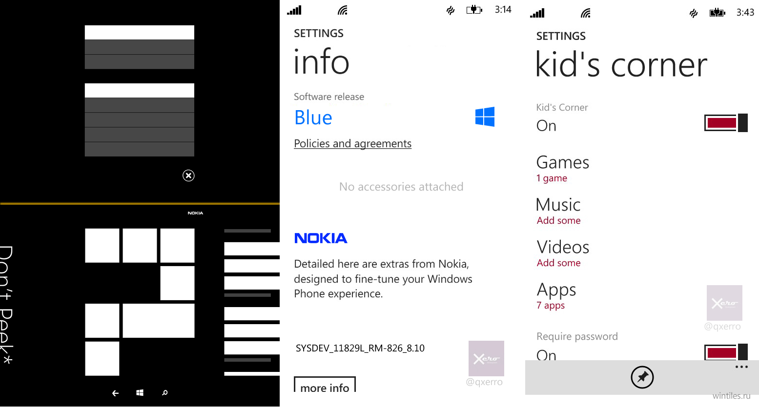Tap the Wi-Fi icon in the info screen status bar

343,10
